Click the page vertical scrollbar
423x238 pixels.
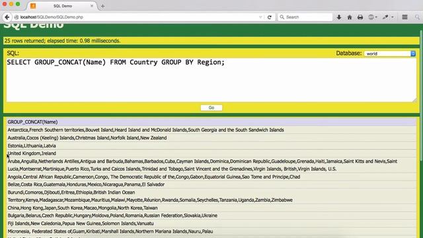pos(421,95)
